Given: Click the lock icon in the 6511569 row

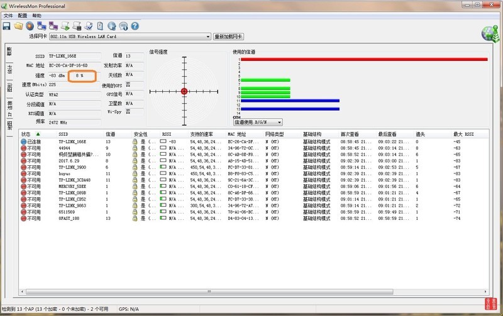Looking at the screenshot, I should 135,212.
